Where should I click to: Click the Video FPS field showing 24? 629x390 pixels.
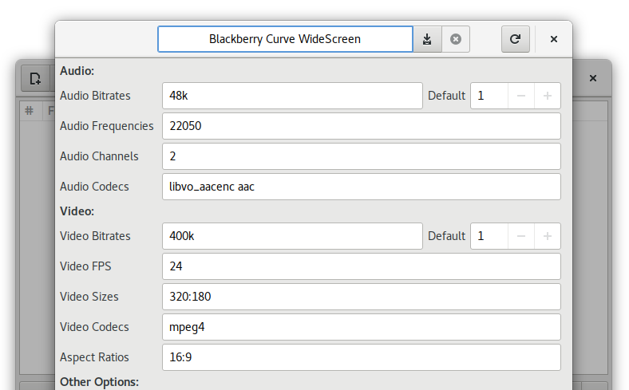362,266
